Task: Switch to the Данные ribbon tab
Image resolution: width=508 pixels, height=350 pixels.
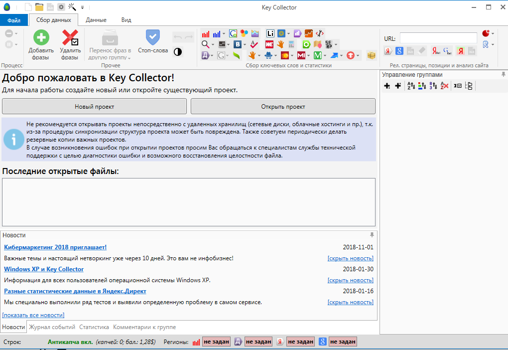Action: pyautogui.click(x=96, y=20)
